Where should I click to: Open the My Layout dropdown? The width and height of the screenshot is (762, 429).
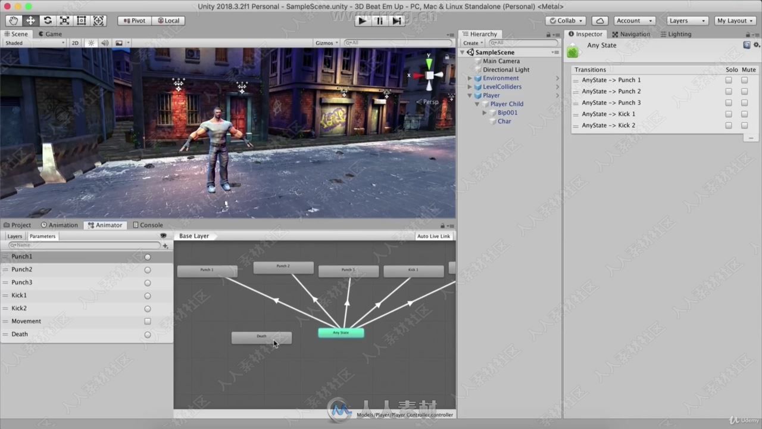pyautogui.click(x=735, y=20)
